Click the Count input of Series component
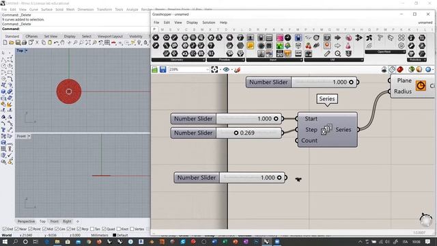The width and height of the screenshot is (437, 246). [309, 141]
